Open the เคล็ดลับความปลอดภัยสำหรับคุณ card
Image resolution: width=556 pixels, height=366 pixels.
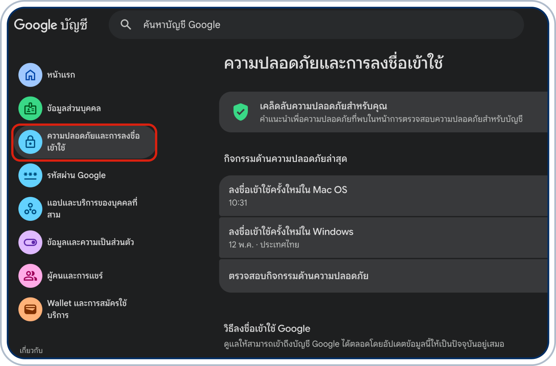pyautogui.click(x=383, y=112)
